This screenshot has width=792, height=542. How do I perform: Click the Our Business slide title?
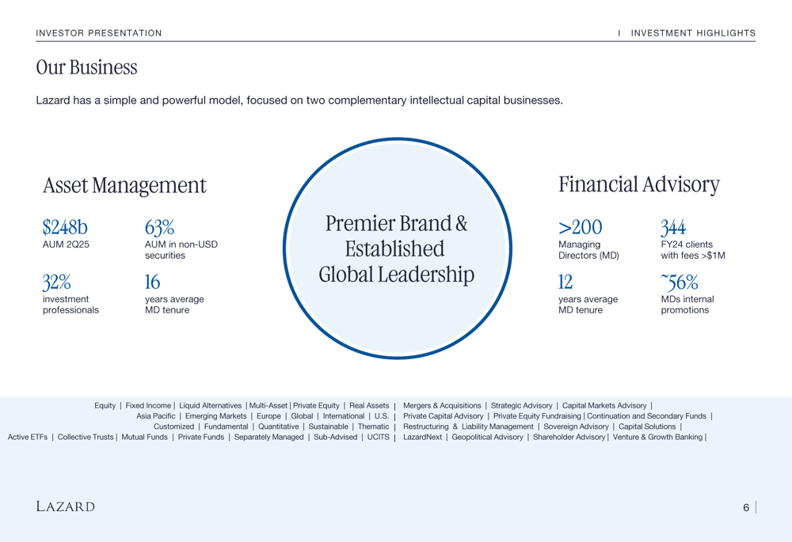click(86, 68)
